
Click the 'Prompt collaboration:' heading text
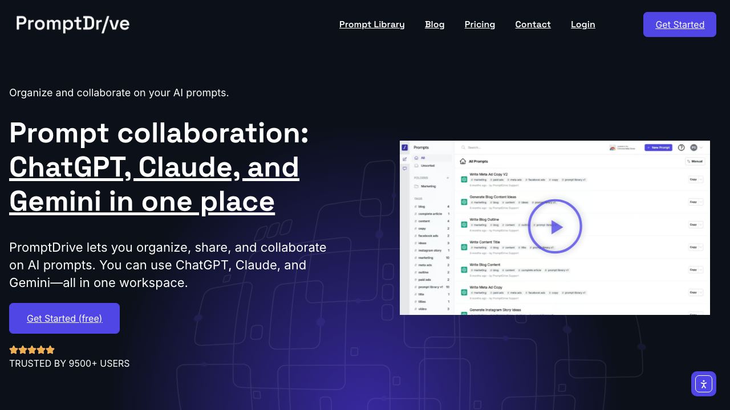coord(159,133)
